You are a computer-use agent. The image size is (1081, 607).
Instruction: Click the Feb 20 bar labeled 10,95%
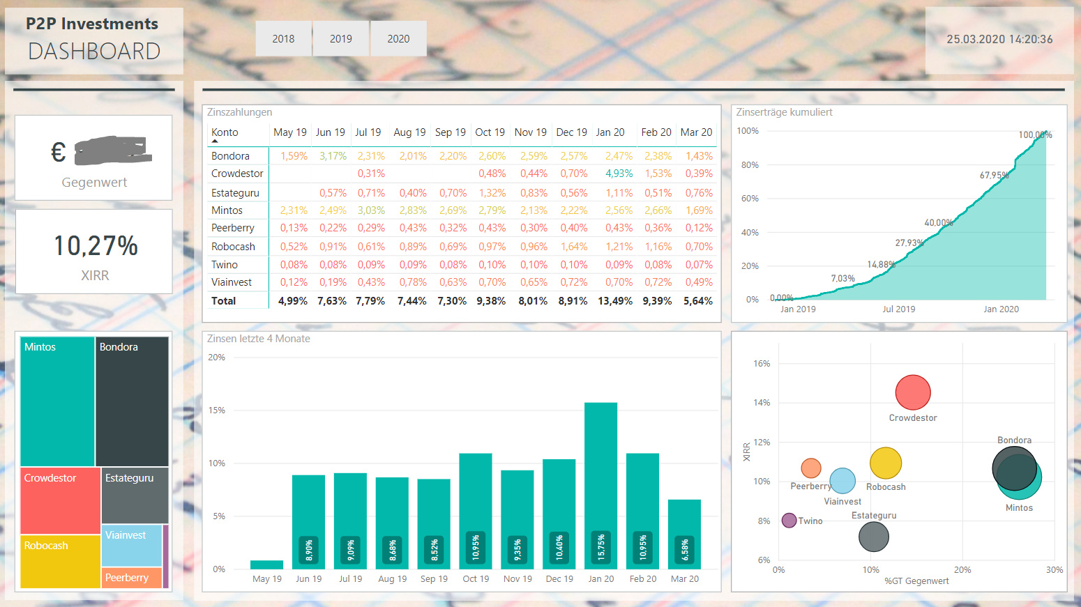tap(643, 512)
